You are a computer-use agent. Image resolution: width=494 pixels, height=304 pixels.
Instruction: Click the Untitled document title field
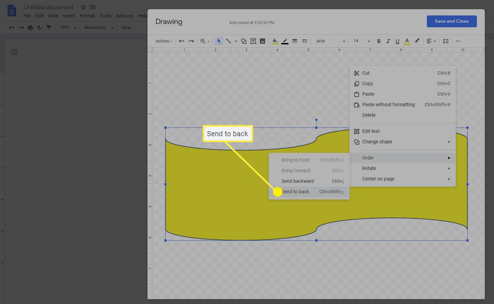click(x=49, y=7)
